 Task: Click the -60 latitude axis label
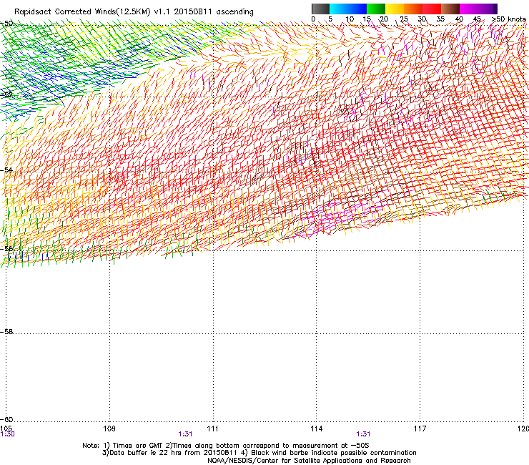(6, 419)
